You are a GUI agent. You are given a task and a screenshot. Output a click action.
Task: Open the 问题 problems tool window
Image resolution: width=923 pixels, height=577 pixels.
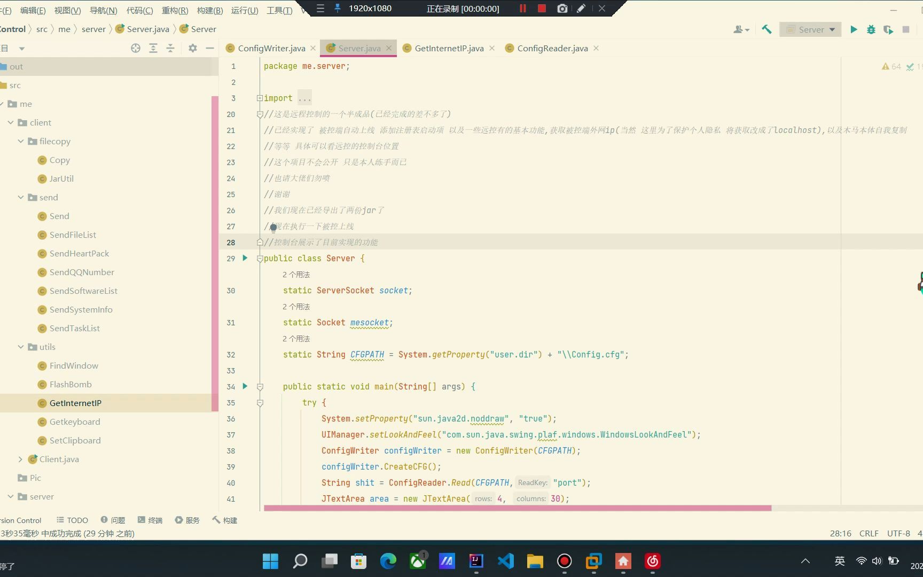113,520
